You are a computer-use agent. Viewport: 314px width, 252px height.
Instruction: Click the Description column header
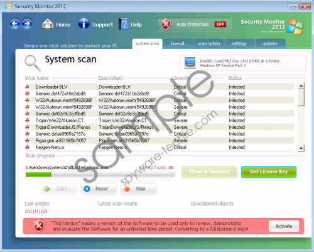pos(111,78)
